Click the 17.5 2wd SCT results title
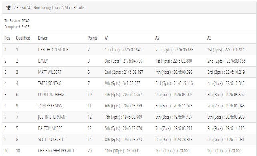This screenshot has width=257, height=156. tap(48, 8)
